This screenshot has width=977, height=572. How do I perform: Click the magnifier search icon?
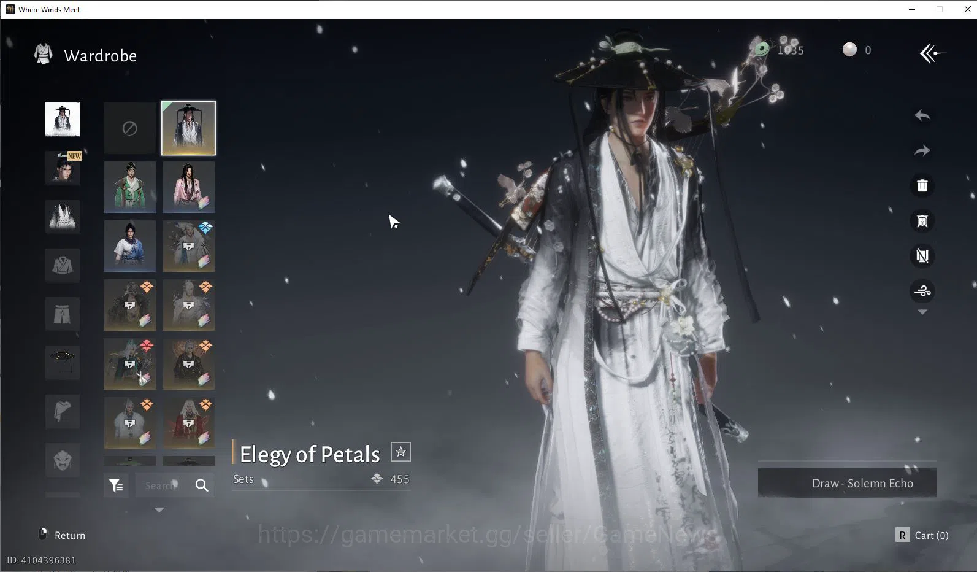(x=202, y=485)
